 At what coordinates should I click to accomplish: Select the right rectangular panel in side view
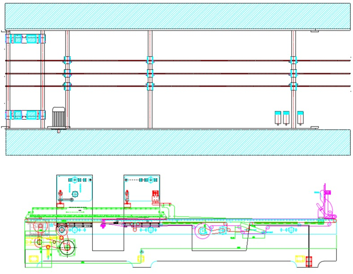click(x=142, y=188)
